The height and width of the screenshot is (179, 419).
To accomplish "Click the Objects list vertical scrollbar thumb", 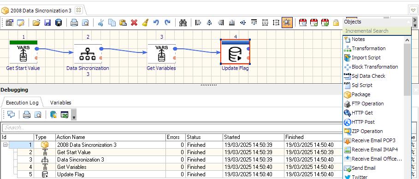I will tap(407, 69).
